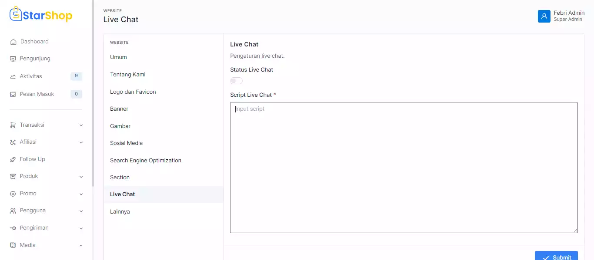Open the Tentang Kami settings link

127,75
